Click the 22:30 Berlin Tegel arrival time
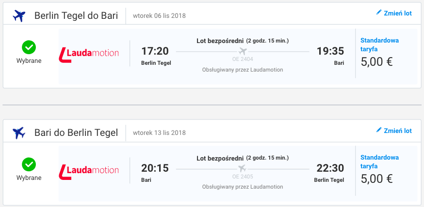 point(330,168)
